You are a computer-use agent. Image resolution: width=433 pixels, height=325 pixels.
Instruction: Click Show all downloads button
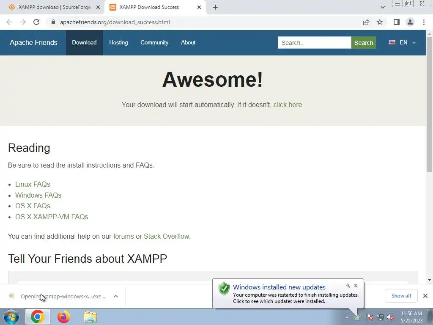pos(401,296)
